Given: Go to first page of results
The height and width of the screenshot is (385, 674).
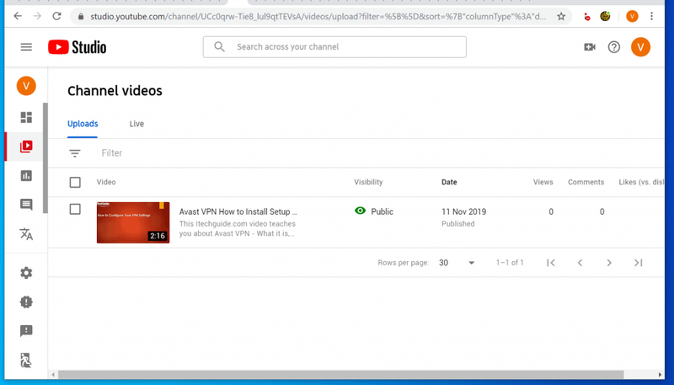Looking at the screenshot, I should pos(551,263).
